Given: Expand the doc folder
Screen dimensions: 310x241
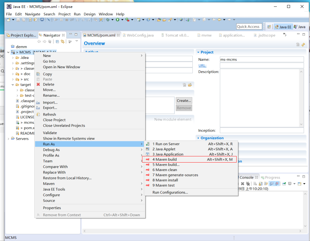Looking at the screenshot, I should click(x=13, y=74).
